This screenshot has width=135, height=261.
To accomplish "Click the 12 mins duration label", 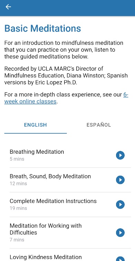I will coord(18,184).
